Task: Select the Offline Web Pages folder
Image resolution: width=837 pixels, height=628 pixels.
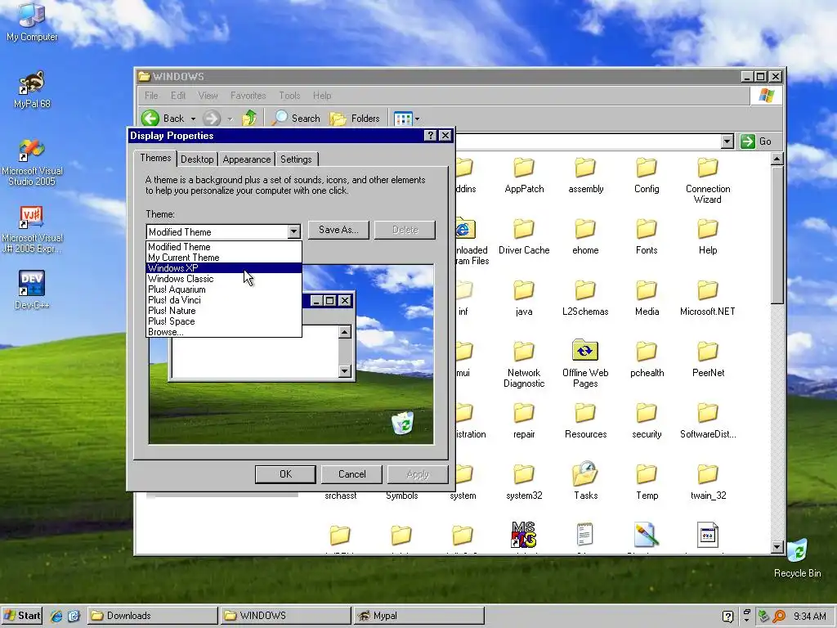Action: point(585,363)
